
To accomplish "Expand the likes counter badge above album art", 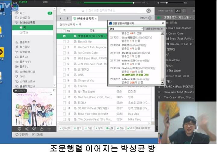I will 20,91.
